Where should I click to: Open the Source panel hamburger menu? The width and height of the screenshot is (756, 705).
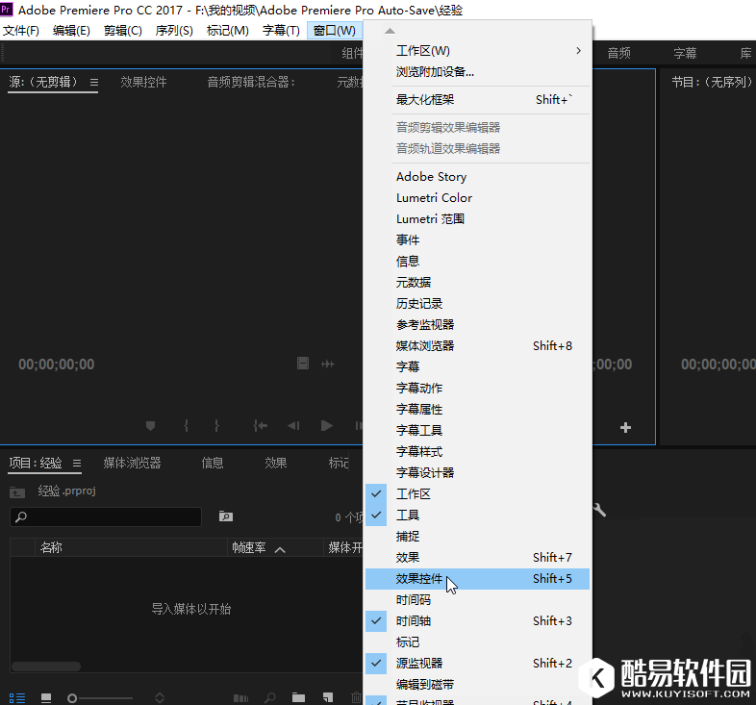[94, 83]
